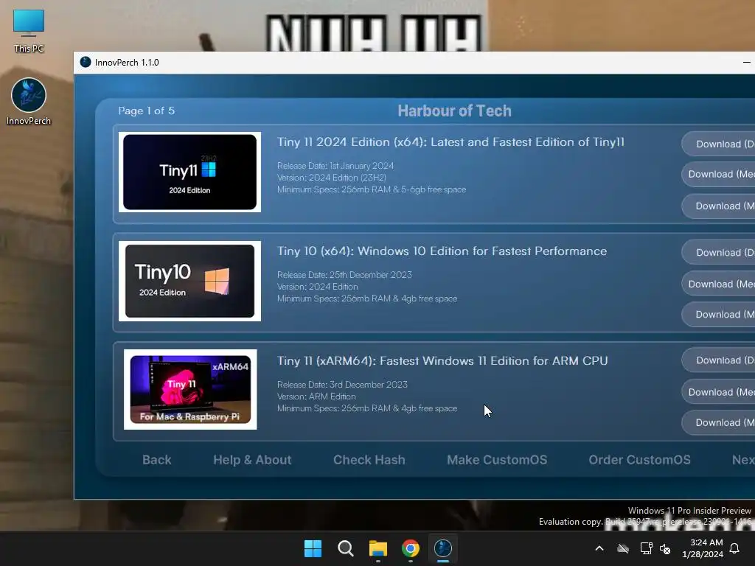Open notifications bell icon
This screenshot has height=566, width=755.
click(734, 548)
